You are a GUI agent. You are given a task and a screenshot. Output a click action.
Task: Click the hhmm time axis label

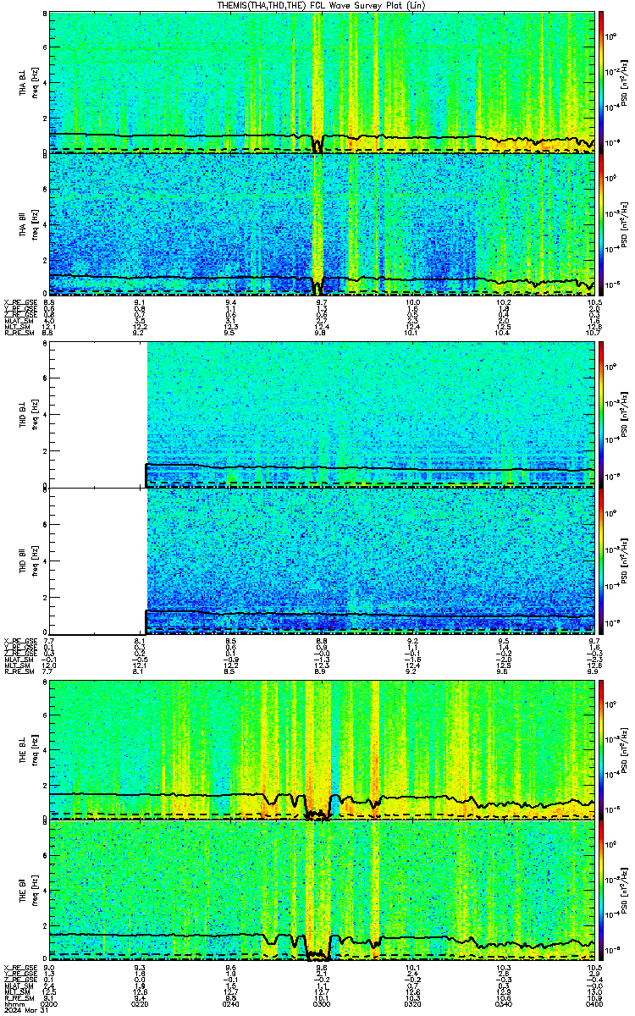pyautogui.click(x=14, y=1003)
